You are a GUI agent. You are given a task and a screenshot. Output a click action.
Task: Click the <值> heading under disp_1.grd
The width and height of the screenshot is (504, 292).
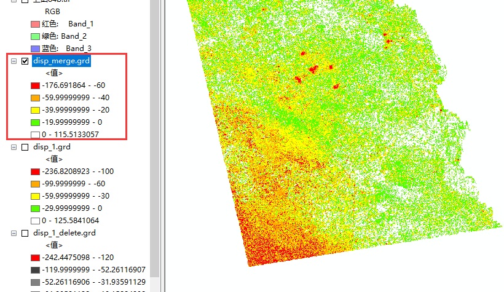click(54, 159)
